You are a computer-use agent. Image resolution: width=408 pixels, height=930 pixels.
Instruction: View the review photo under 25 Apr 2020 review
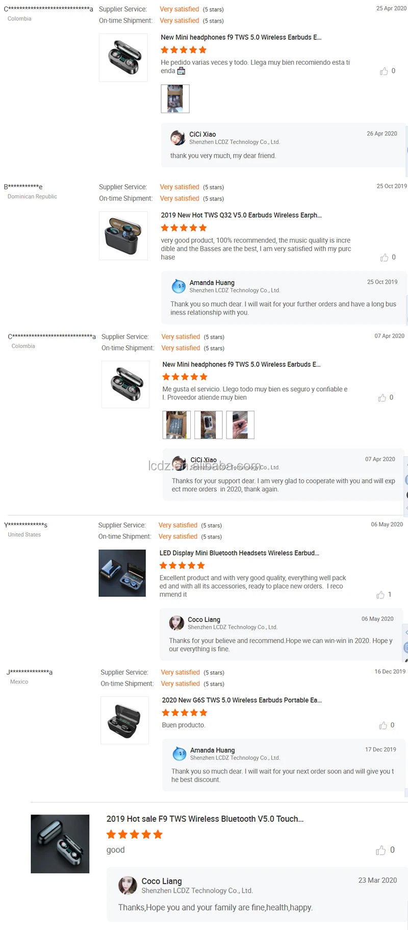(175, 98)
